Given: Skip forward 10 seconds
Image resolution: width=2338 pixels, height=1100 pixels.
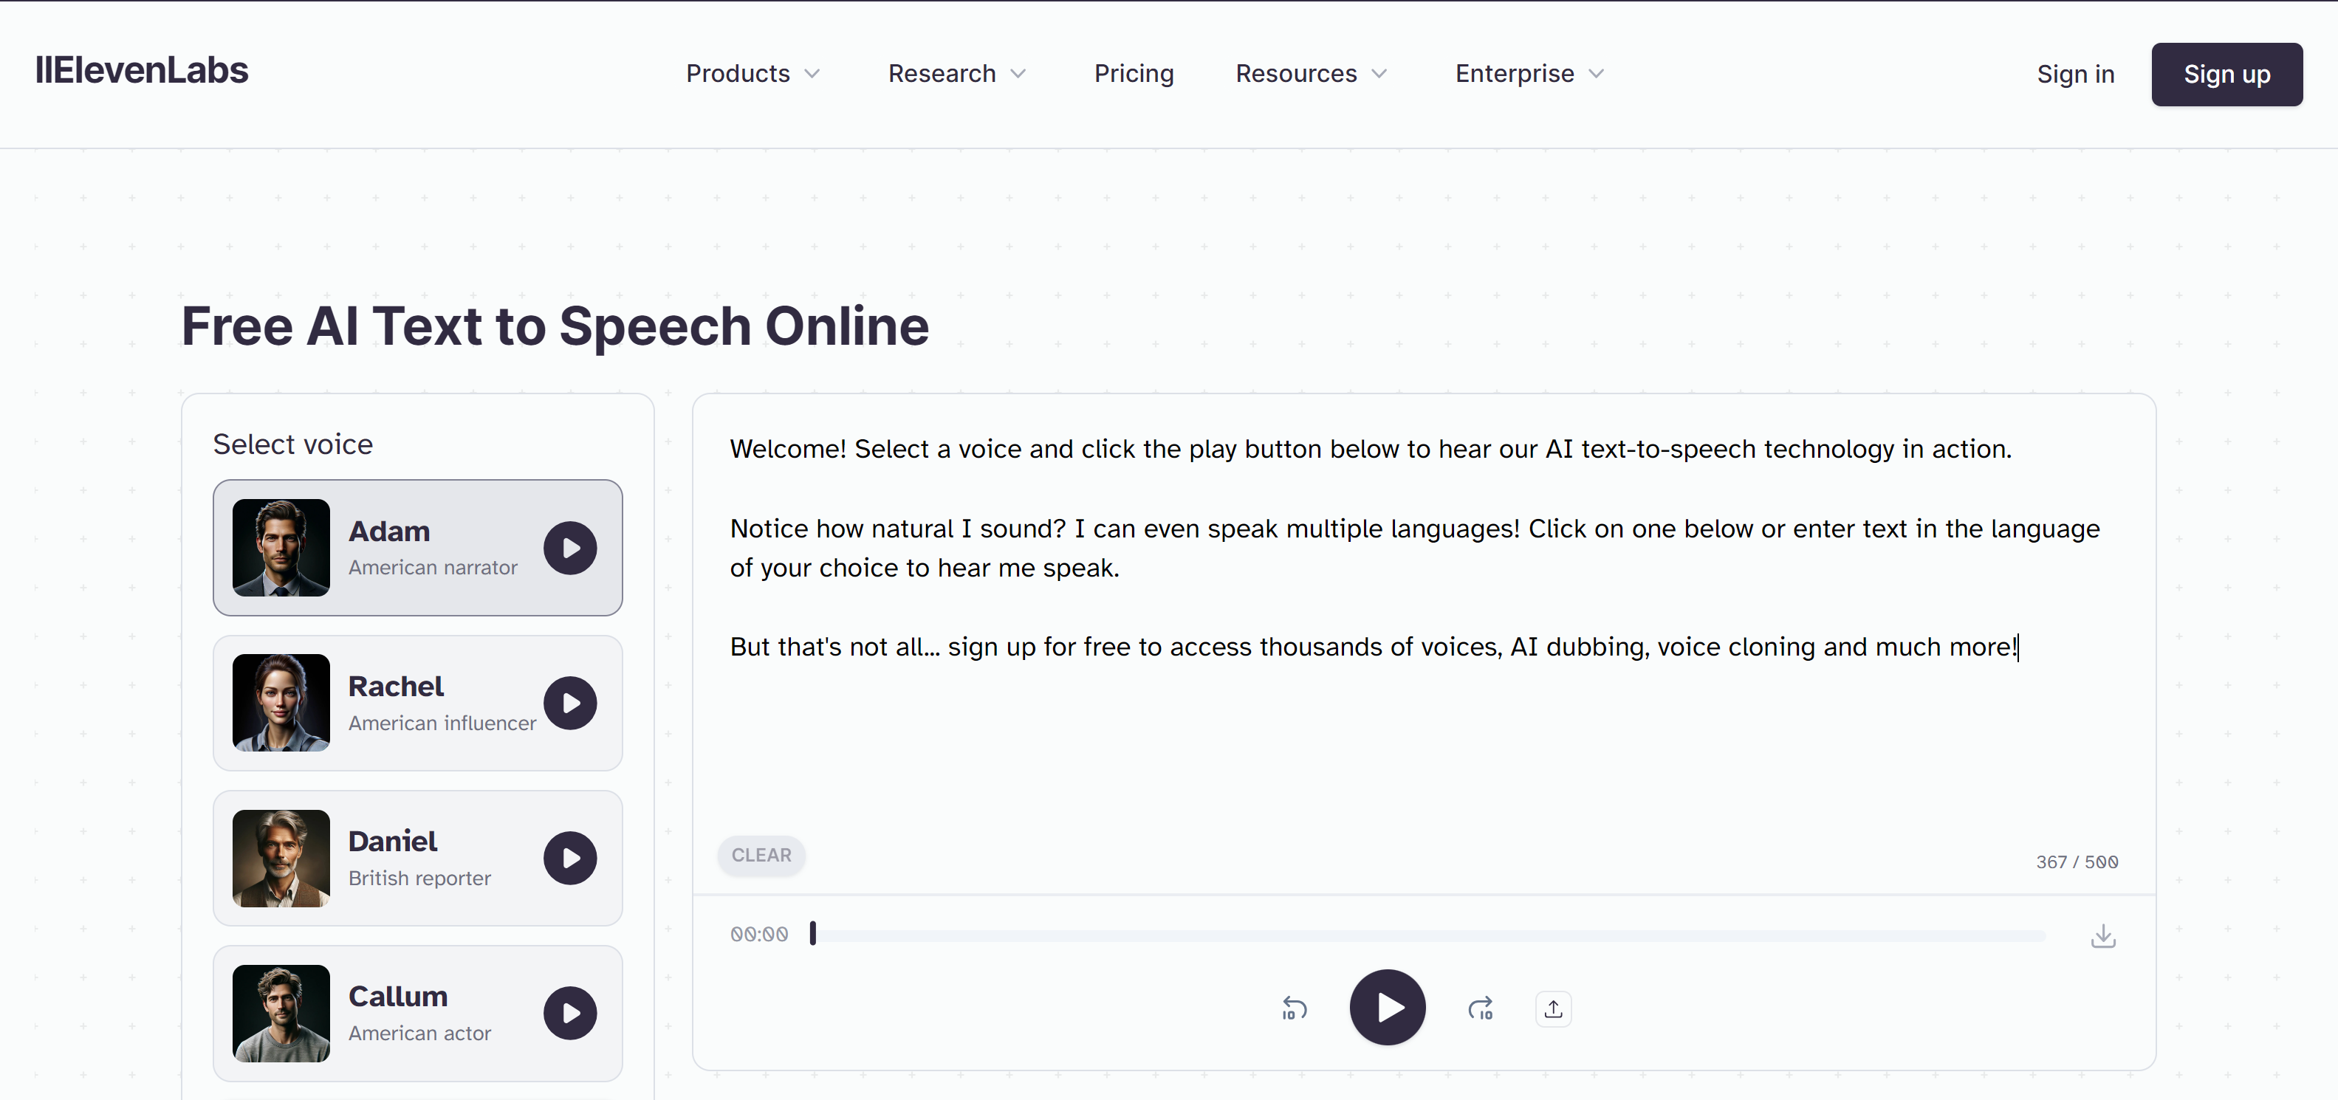Looking at the screenshot, I should (1481, 1008).
